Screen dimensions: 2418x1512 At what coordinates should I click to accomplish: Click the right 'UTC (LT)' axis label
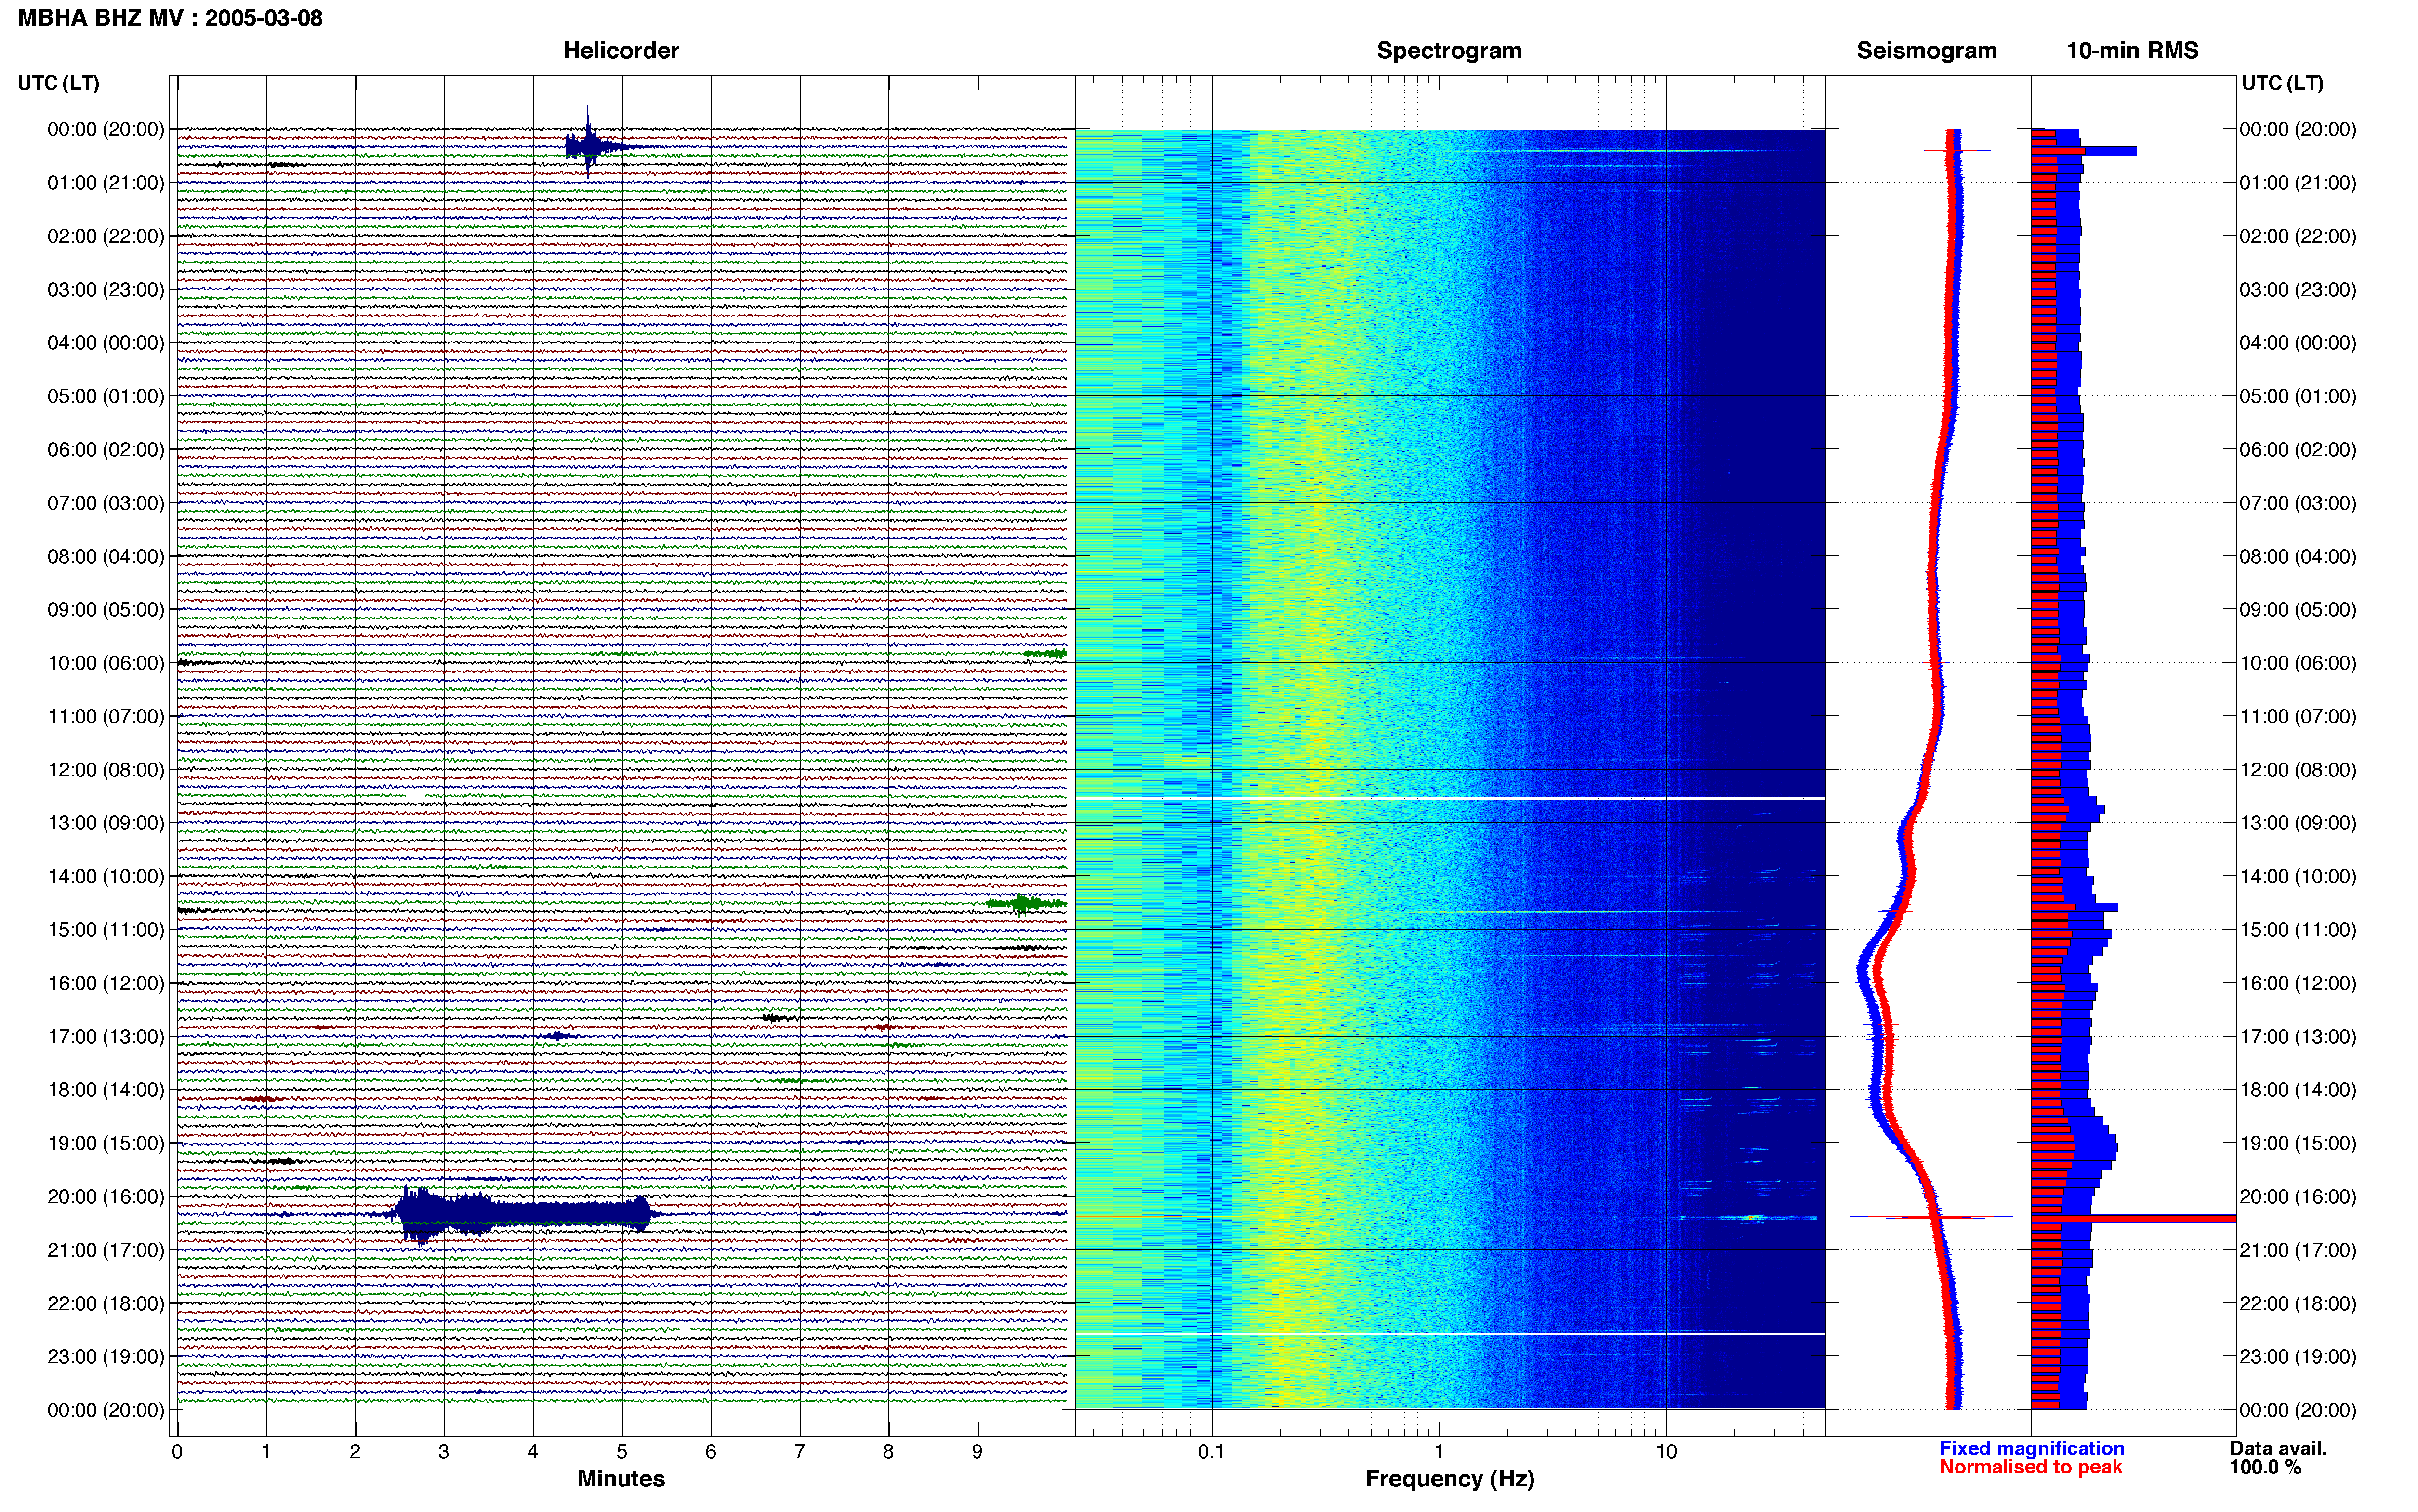pyautogui.click(x=2282, y=83)
